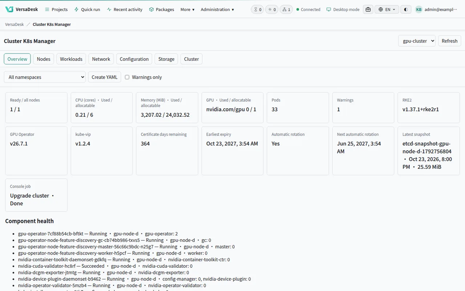
Task: Expand the All namespaces dropdown
Action: [45, 77]
